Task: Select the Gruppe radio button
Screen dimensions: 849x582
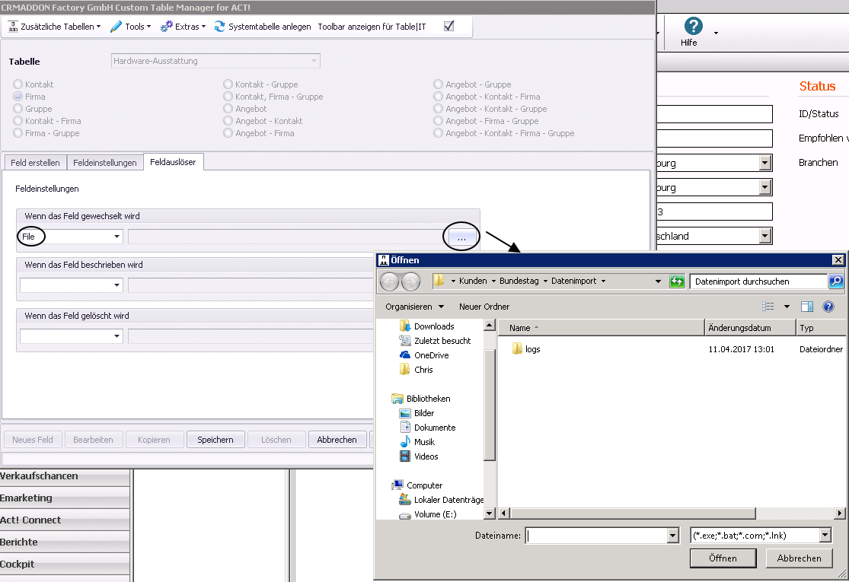Action: [x=18, y=109]
